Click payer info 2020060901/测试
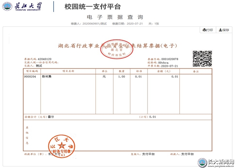This screenshot has width=235, height=168. point(94,24)
